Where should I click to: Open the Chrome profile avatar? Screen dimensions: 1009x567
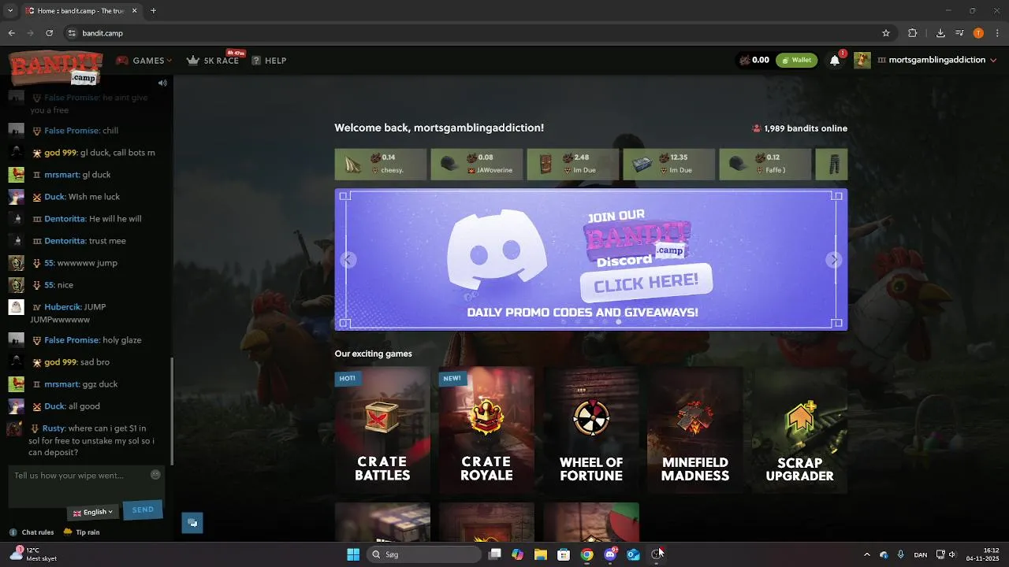[978, 33]
